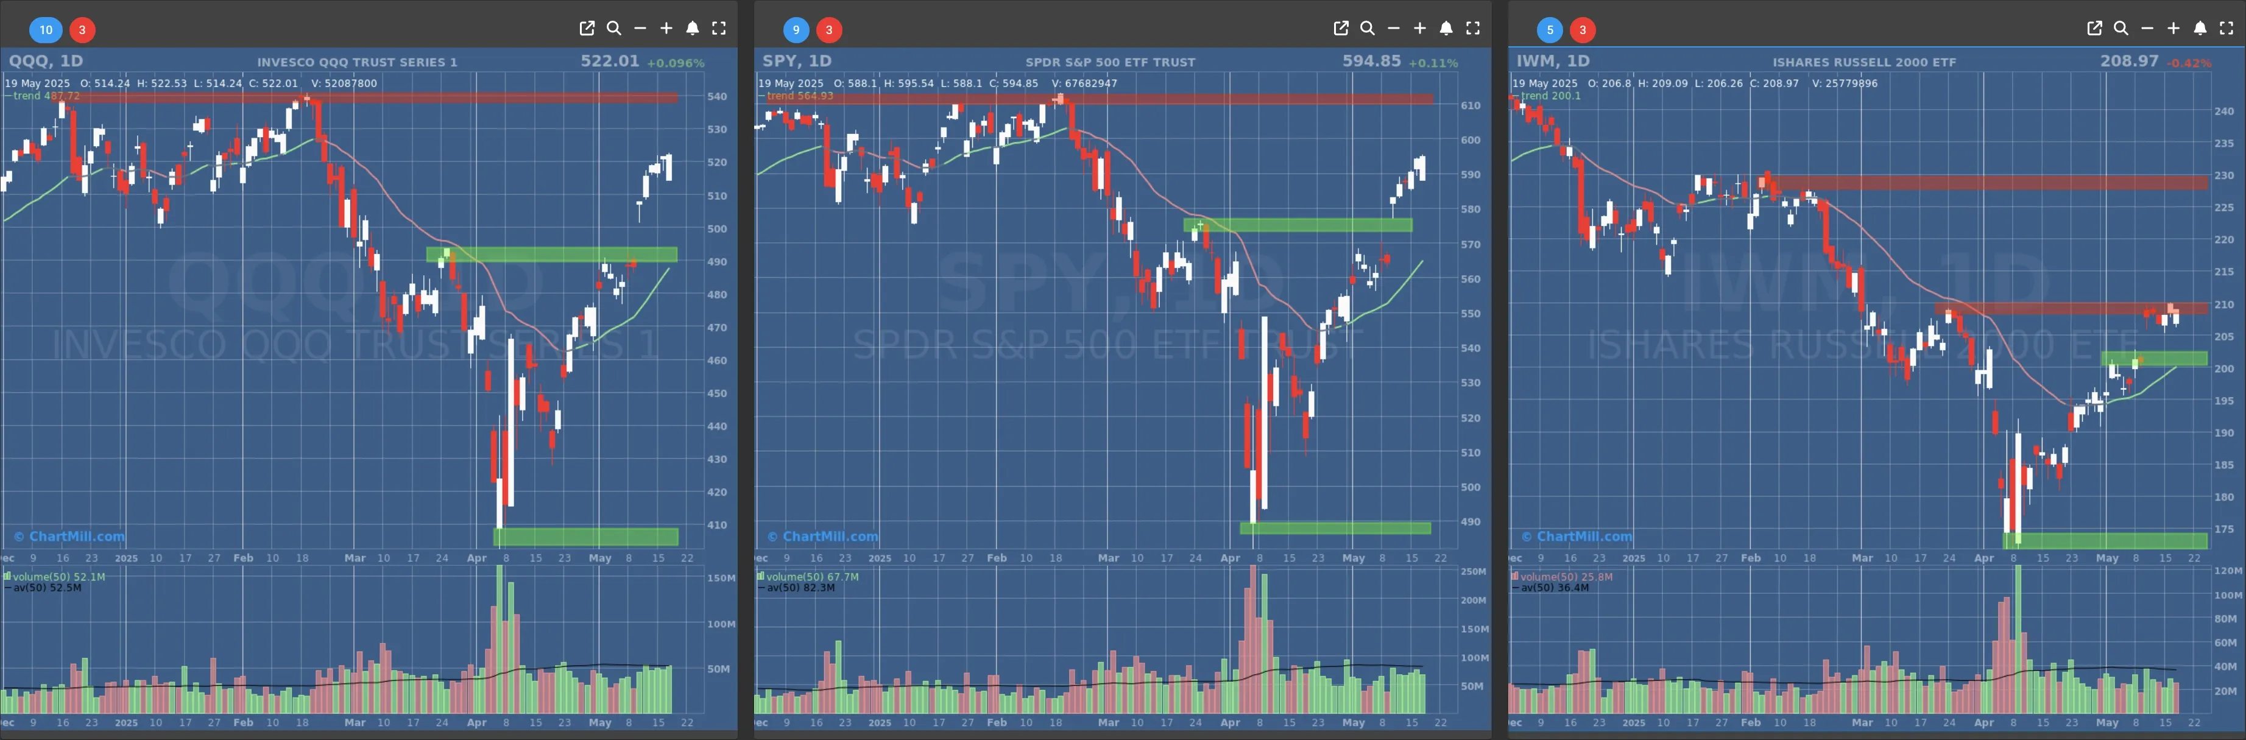The height and width of the screenshot is (740, 2246).
Task: Click the IWM, 1D symbol title
Action: click(x=1553, y=61)
